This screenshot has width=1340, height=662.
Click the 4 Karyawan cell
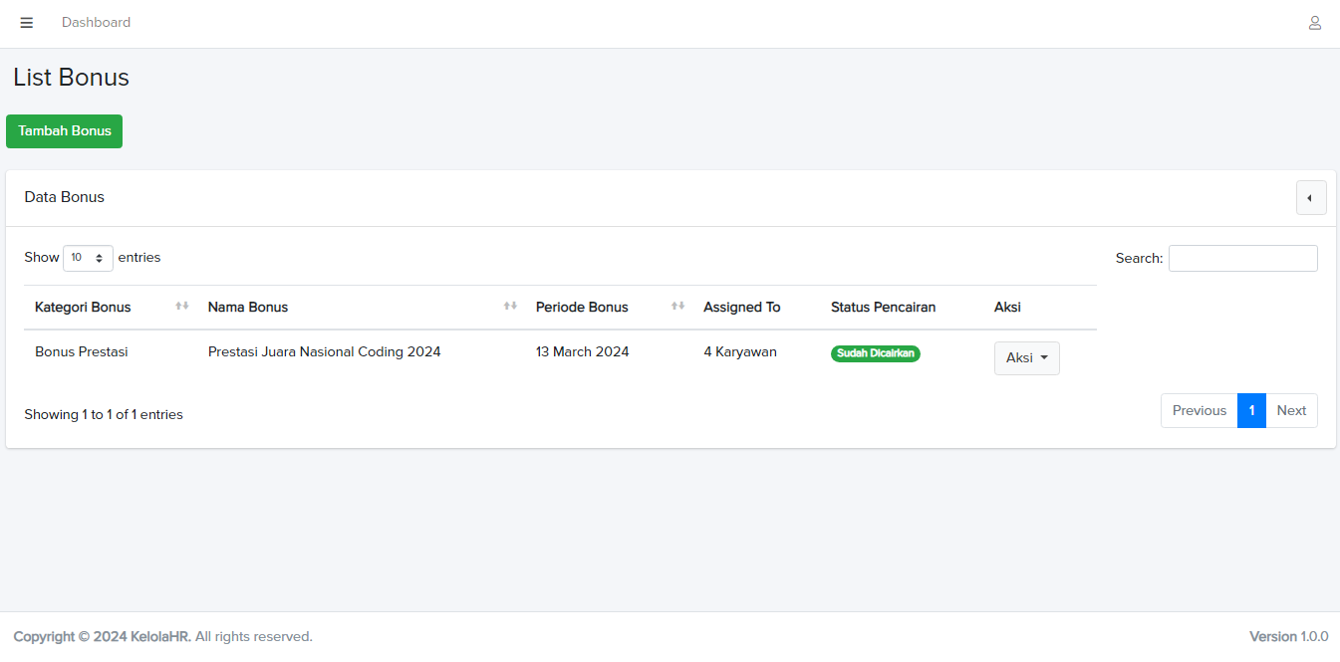pos(739,352)
